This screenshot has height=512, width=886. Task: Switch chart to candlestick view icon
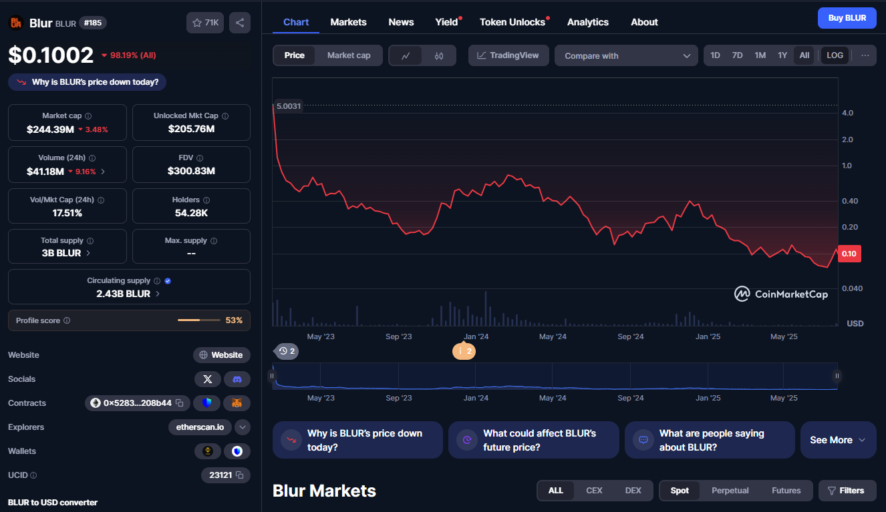point(439,55)
